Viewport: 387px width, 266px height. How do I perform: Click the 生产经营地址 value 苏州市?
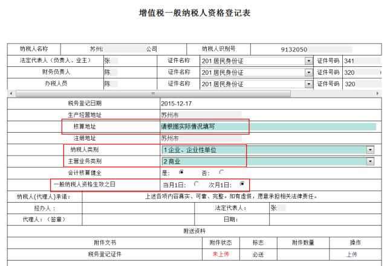click(x=170, y=115)
